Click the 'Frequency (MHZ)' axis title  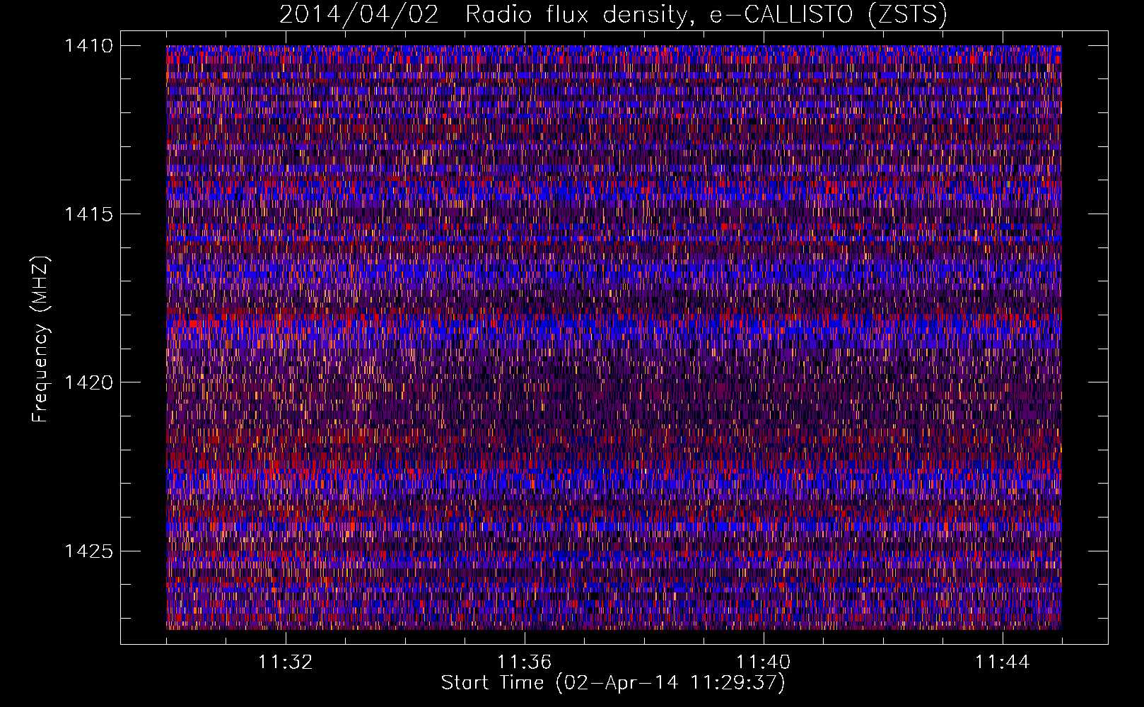tap(41, 339)
